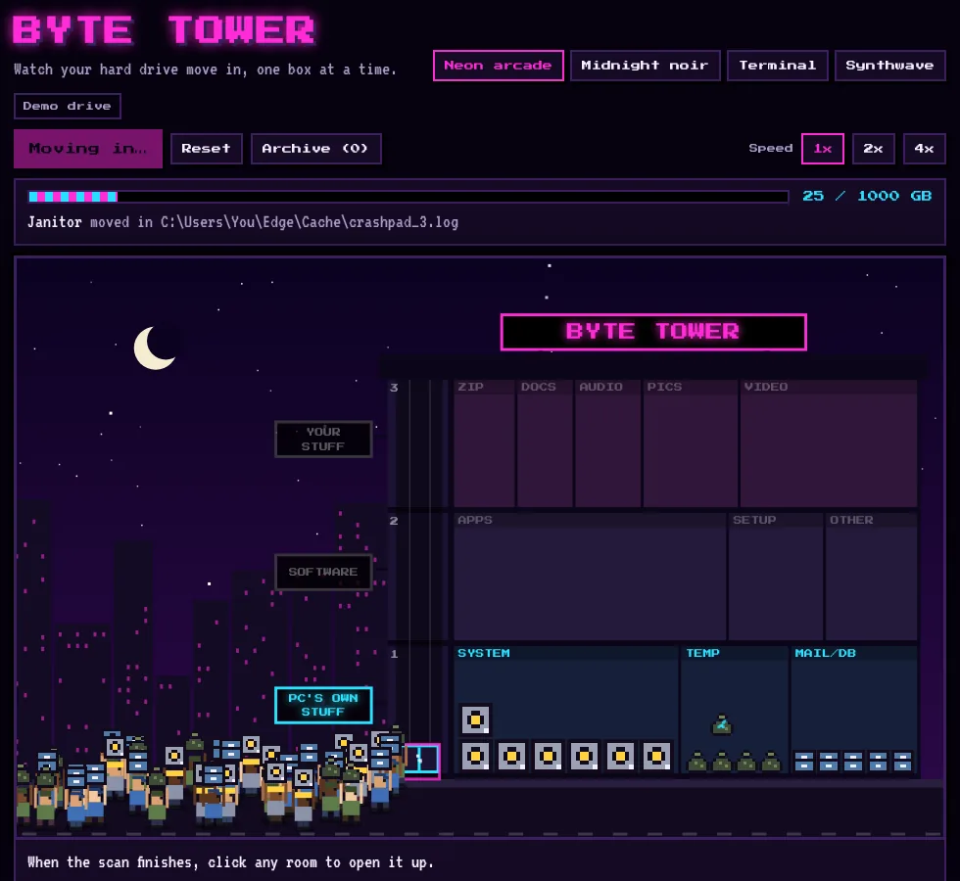
Task: Click the MAIL/DB room label
Action: click(x=825, y=653)
